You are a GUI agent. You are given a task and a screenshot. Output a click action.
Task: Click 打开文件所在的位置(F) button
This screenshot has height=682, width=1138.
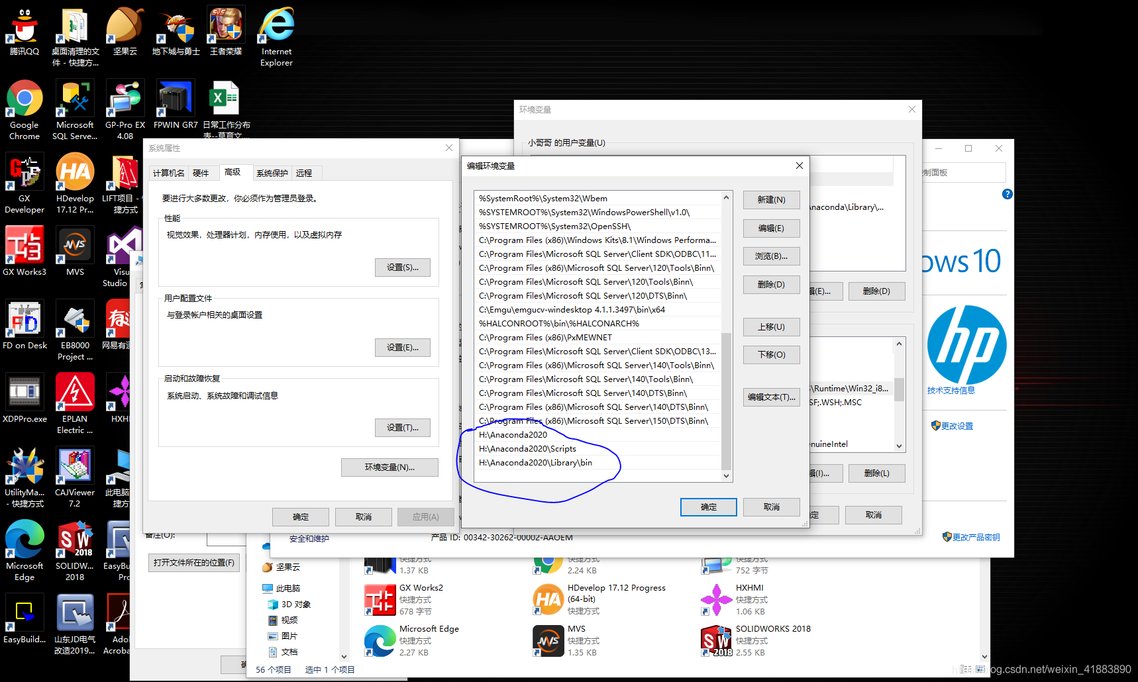click(193, 563)
